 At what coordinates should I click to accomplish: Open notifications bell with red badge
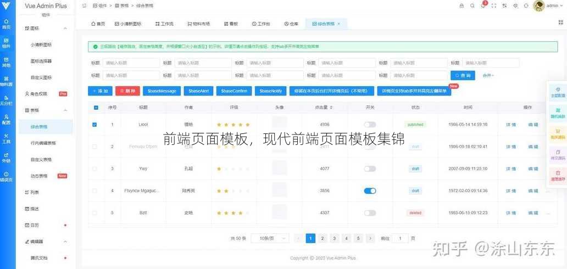pyautogui.click(x=483, y=5)
